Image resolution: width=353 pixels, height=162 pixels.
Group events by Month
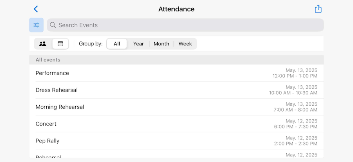[x=161, y=44]
